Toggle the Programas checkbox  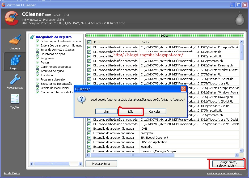tap(38, 58)
